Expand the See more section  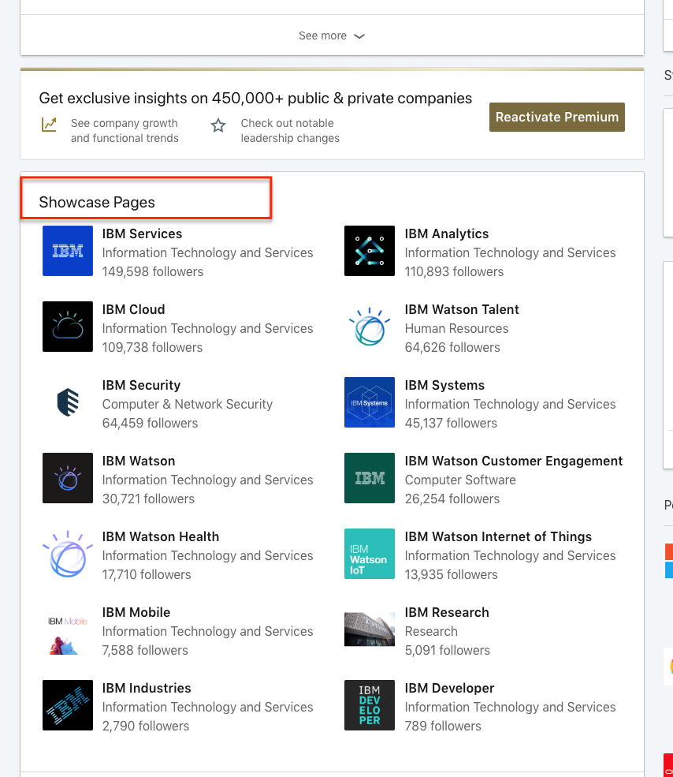tap(332, 35)
